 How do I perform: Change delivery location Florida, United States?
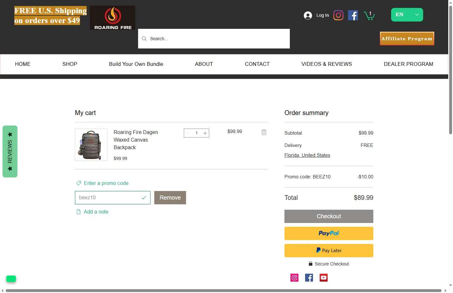[x=307, y=155]
